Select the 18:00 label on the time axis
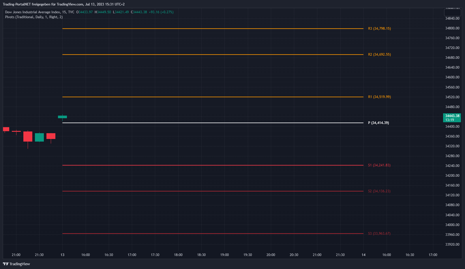Viewport: 465px width, 269px height. click(x=178, y=255)
